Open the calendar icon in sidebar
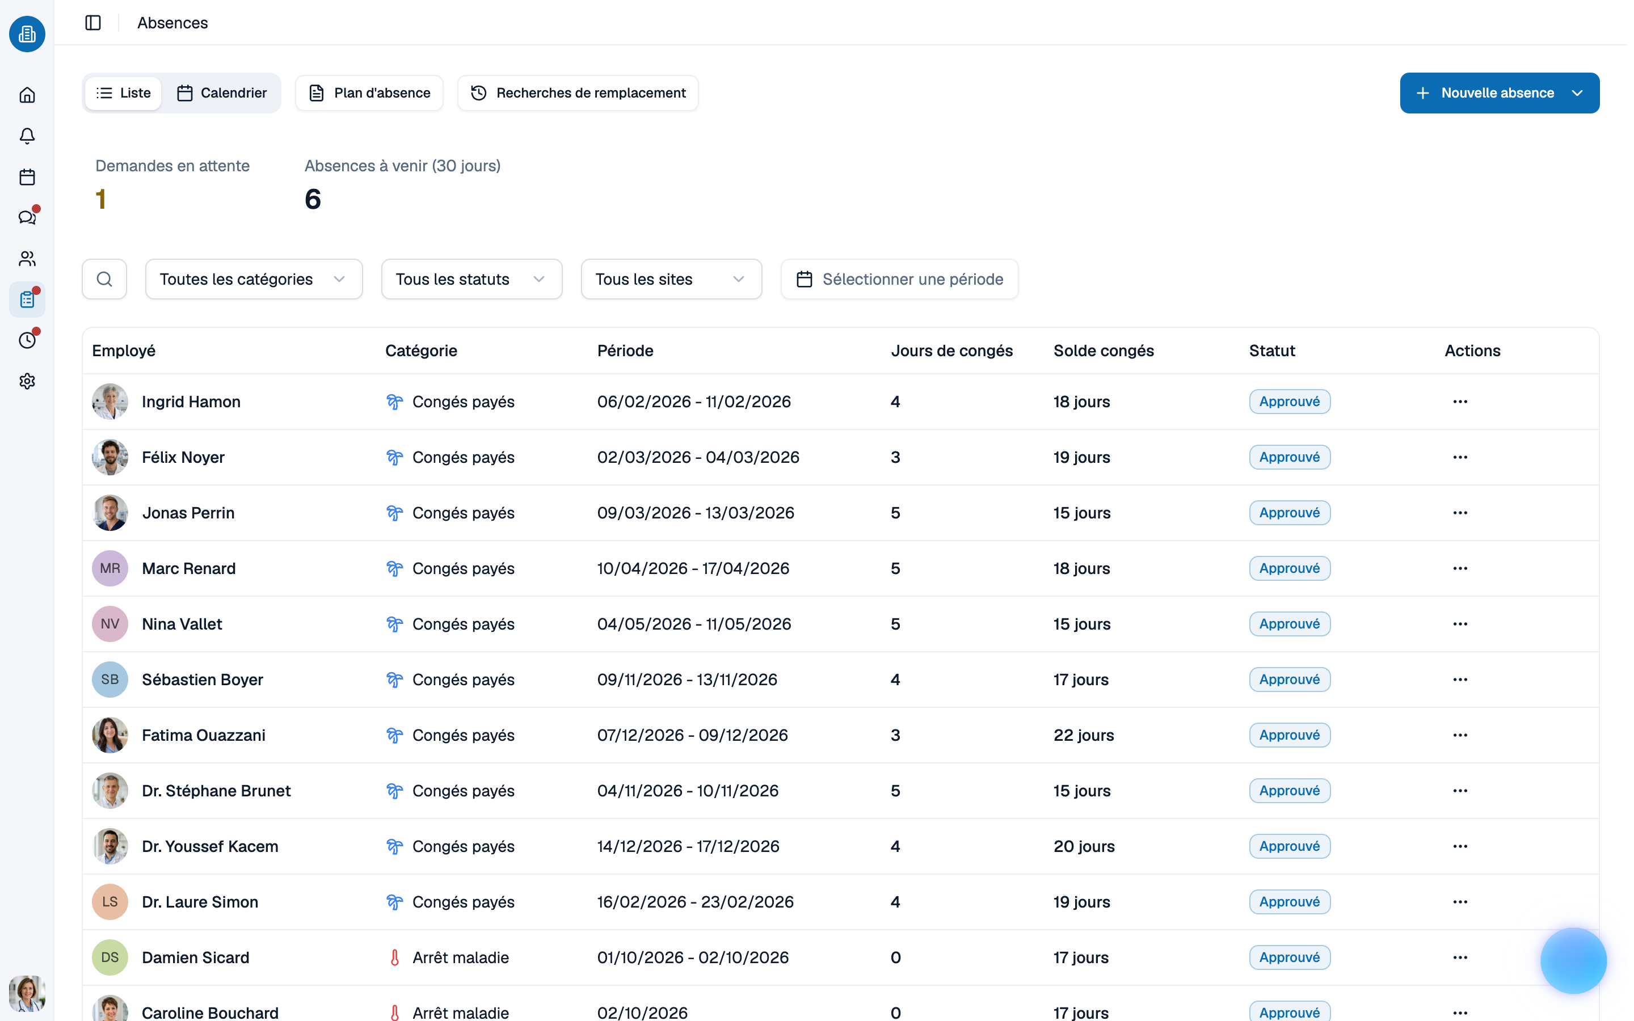1634x1021 pixels. (x=27, y=178)
